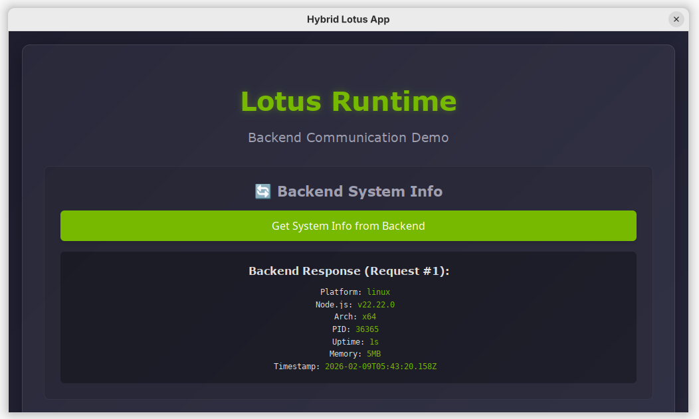699x419 pixels.
Task: Click the Uptime 1s value
Action: click(x=373, y=342)
